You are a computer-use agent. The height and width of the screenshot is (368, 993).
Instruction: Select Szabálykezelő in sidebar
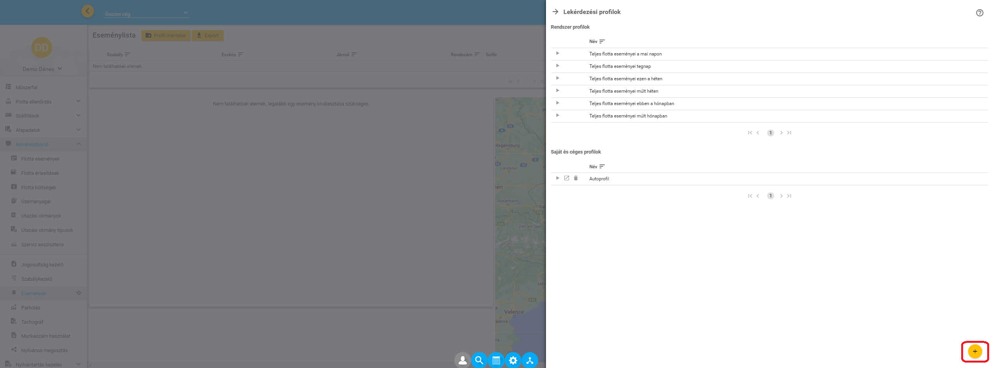[x=36, y=279]
